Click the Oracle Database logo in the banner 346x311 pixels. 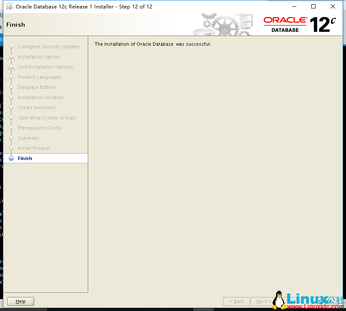[285, 23]
